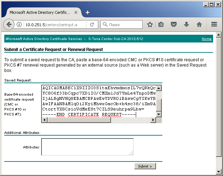Screen dimensions: 223x176
Task: Click the browser Back arrow button
Action: [9, 25]
